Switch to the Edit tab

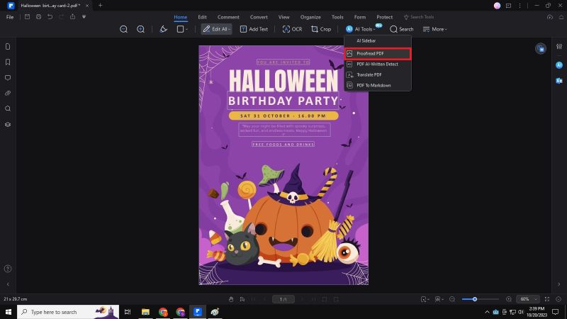coord(202,17)
